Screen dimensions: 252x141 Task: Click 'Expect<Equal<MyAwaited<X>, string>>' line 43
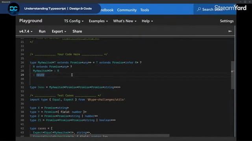click(x=61, y=132)
